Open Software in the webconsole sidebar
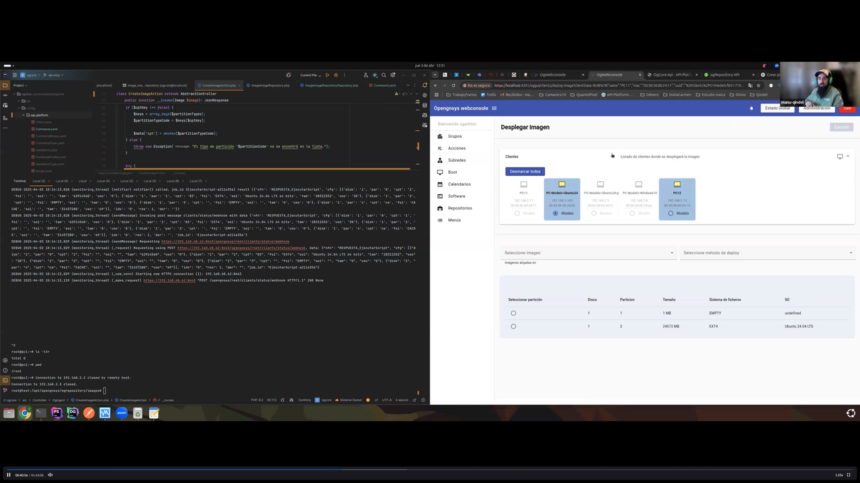The height and width of the screenshot is (483, 860). 456,196
